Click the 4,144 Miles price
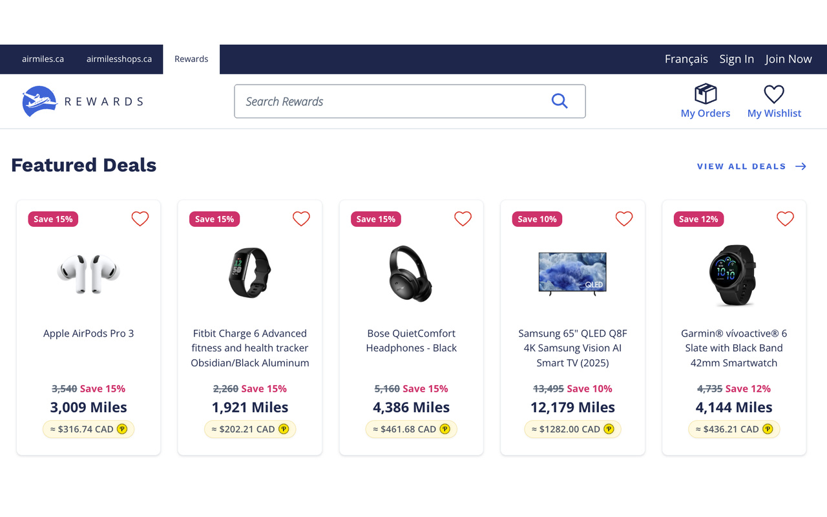The height and width of the screenshot is (517, 827). (734, 408)
